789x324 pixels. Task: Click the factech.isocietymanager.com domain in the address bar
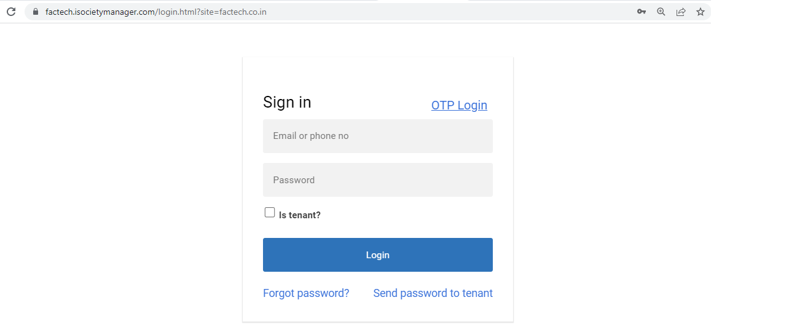[100, 12]
